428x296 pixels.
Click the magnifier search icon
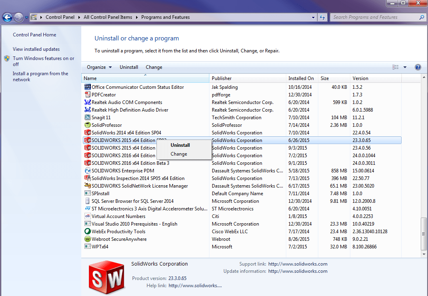[422, 17]
